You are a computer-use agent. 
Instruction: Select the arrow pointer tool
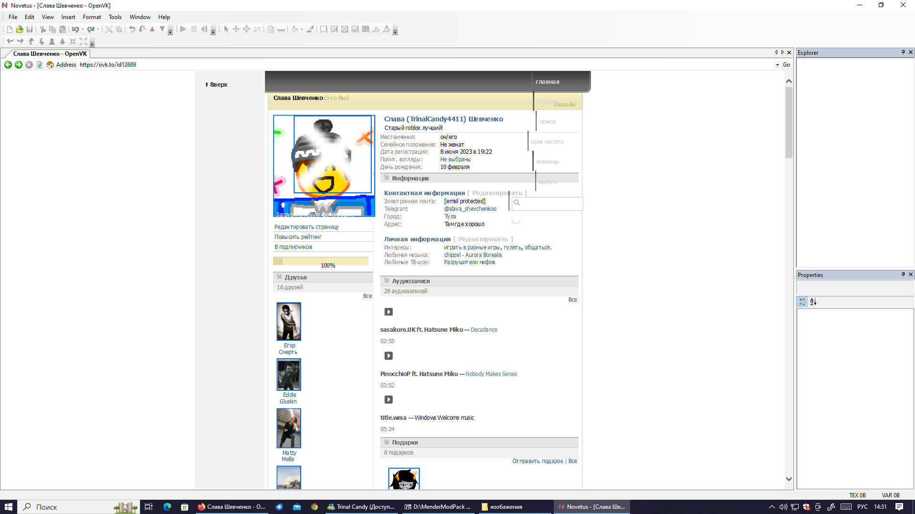point(226,30)
